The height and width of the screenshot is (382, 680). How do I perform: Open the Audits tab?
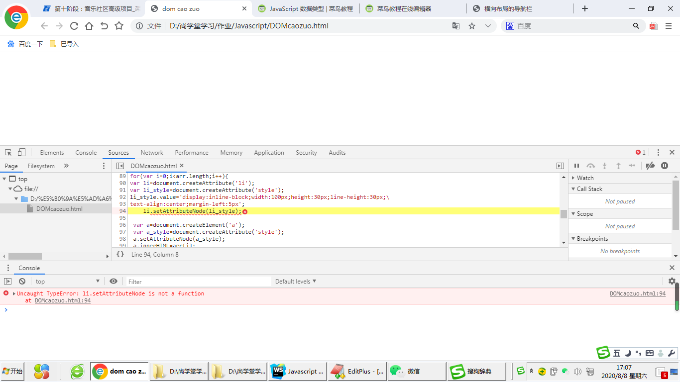coord(337,153)
